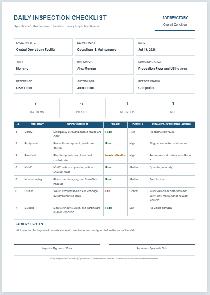The image size is (210, 295).
Task: Click the Failed summary card
Action: [173, 108]
